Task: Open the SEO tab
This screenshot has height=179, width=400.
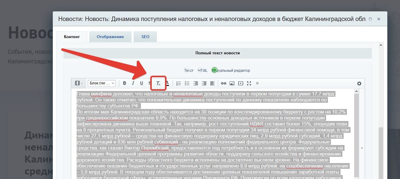Action: click(145, 37)
